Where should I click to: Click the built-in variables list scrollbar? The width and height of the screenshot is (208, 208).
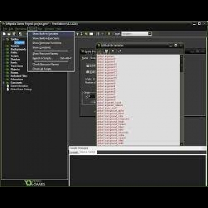point(181,100)
